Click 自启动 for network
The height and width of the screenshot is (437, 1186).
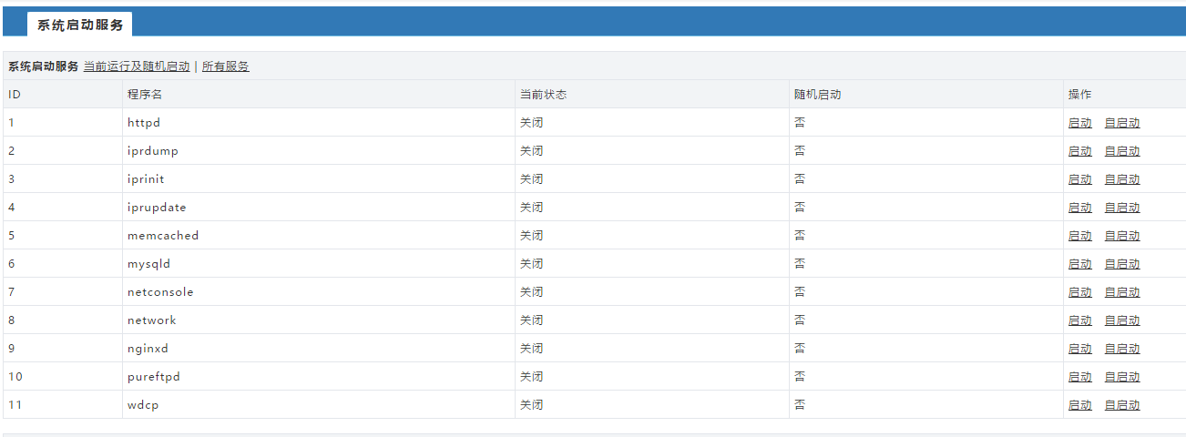(x=1122, y=320)
